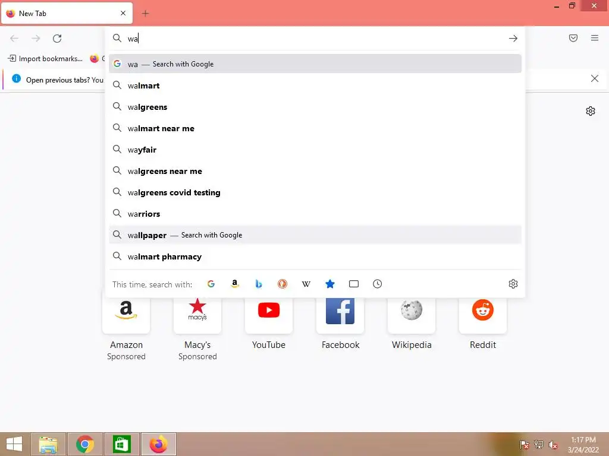This screenshot has width=609, height=456.
Task: Go forward to the next page
Action: click(x=36, y=39)
